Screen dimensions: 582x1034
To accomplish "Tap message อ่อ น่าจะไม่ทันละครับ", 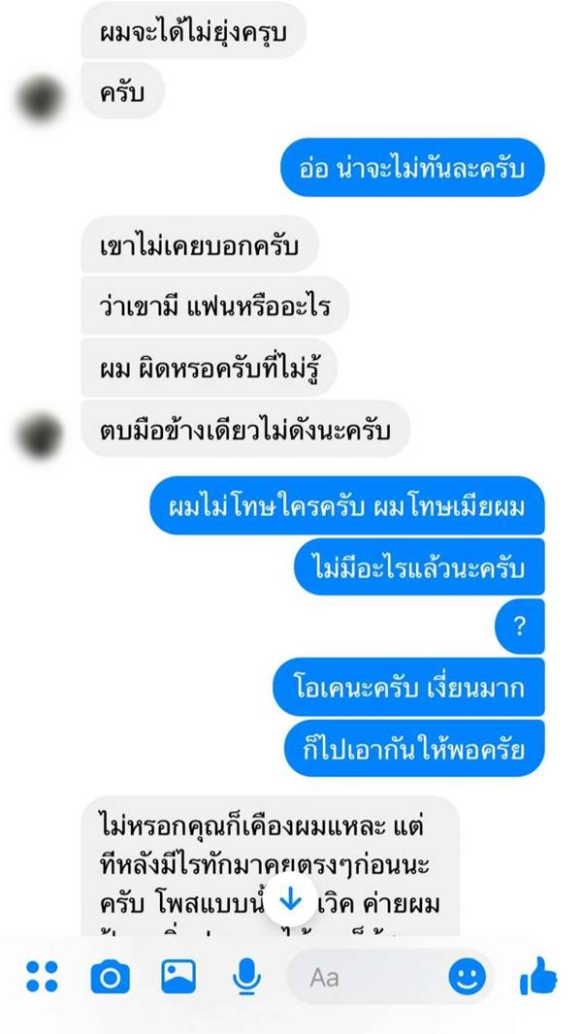I will click(x=412, y=168).
